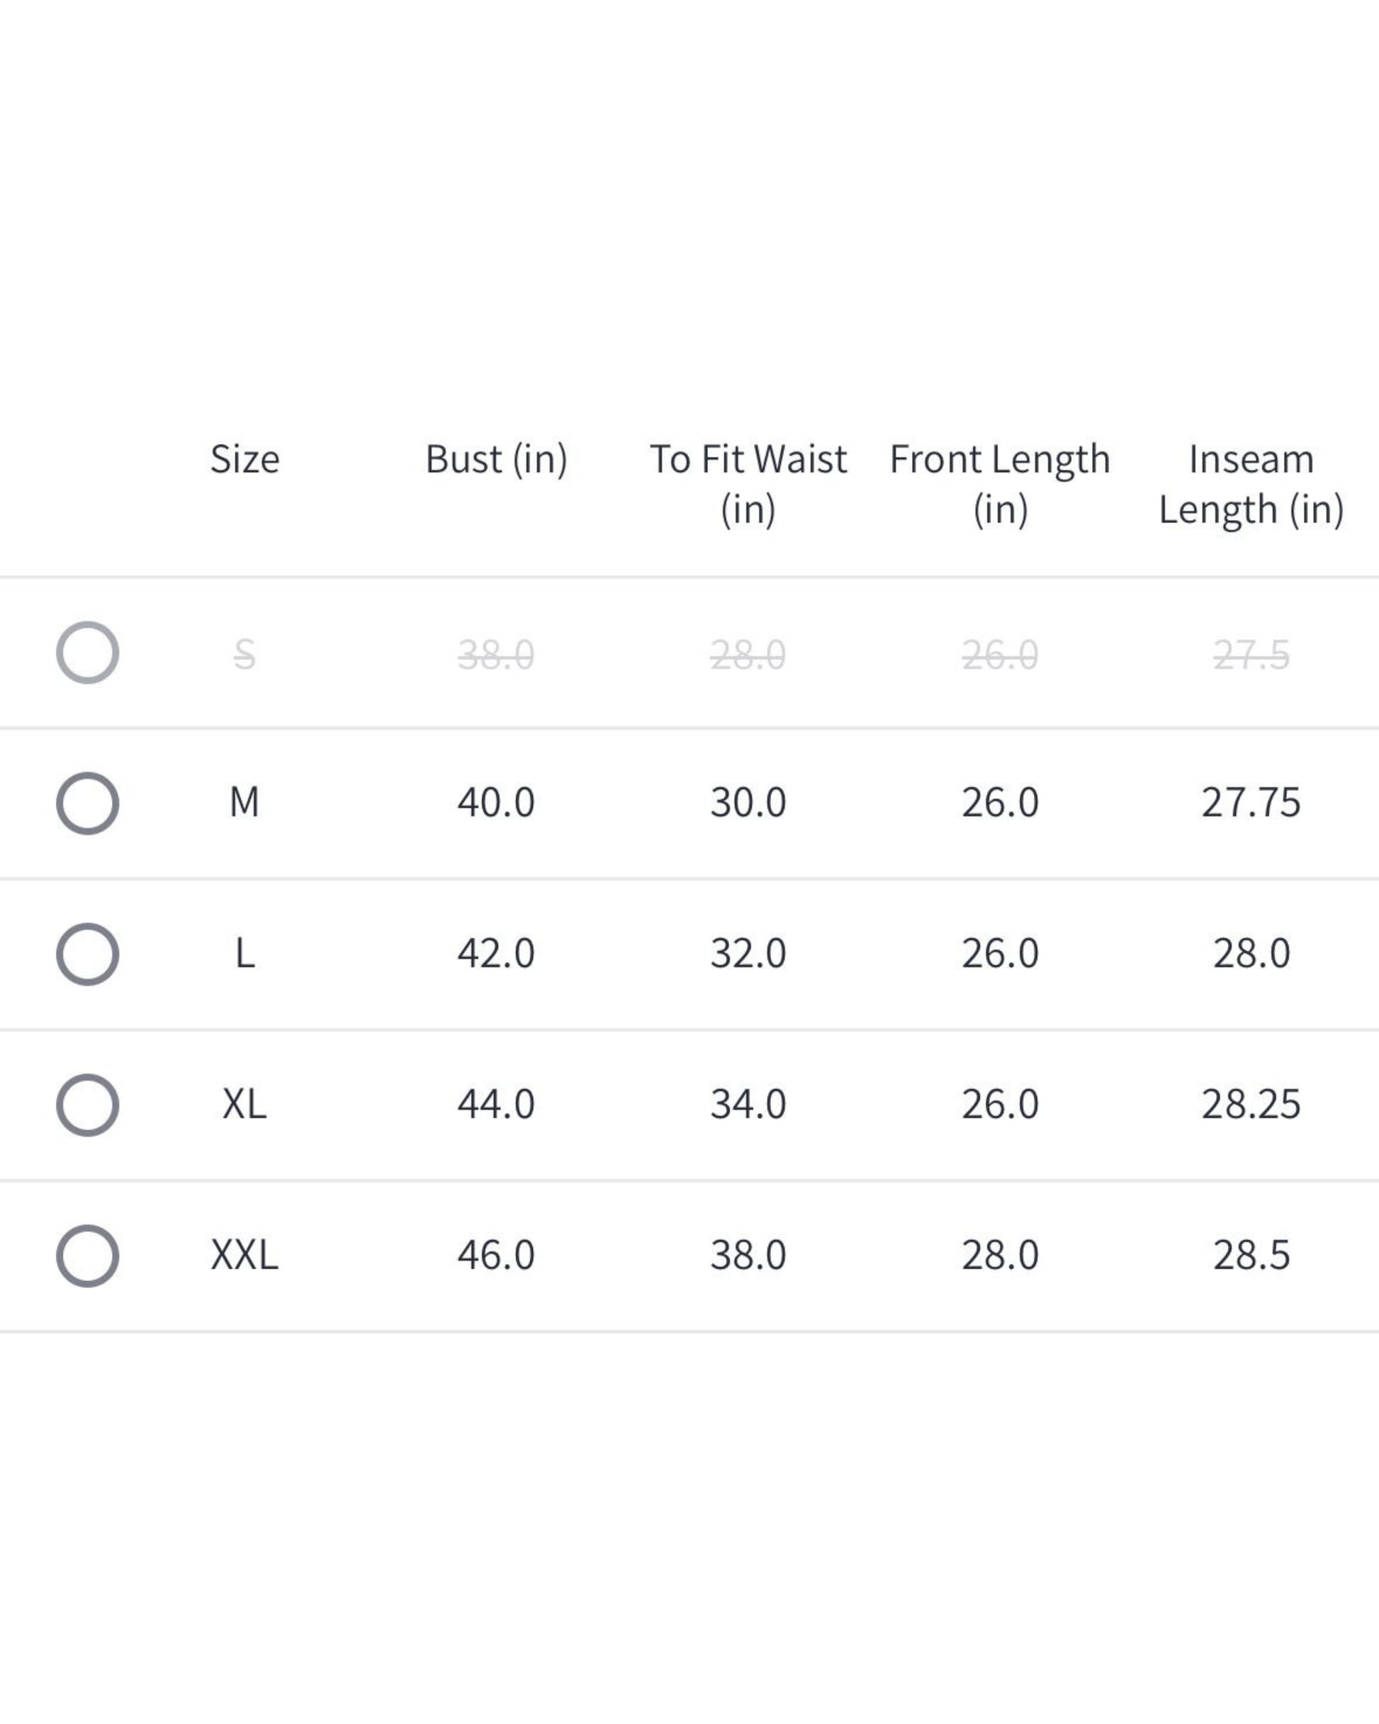
Task: Click the Size column header
Action: [x=244, y=459]
